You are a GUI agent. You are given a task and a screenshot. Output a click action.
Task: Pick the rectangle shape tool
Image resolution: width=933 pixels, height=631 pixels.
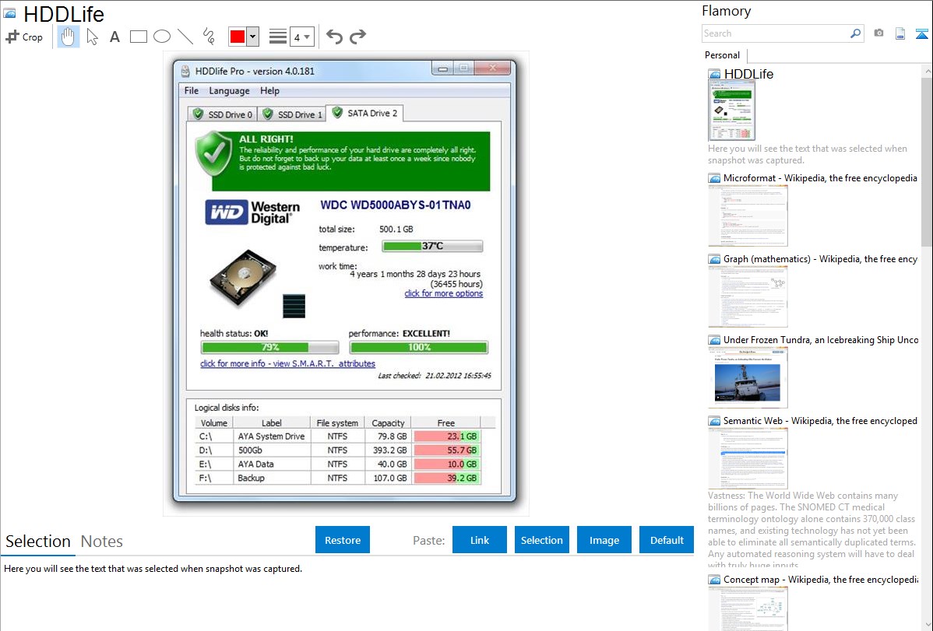coord(139,37)
